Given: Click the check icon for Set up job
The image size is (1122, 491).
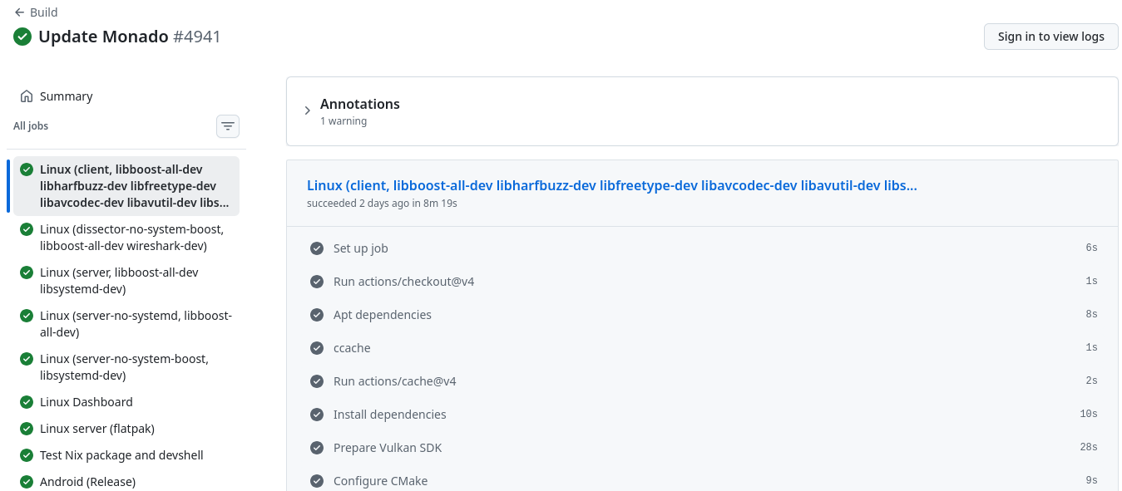Looking at the screenshot, I should pos(317,248).
